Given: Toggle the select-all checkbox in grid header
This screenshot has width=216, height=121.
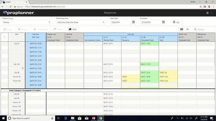Looking at the screenshot, I should [x=4, y=37].
